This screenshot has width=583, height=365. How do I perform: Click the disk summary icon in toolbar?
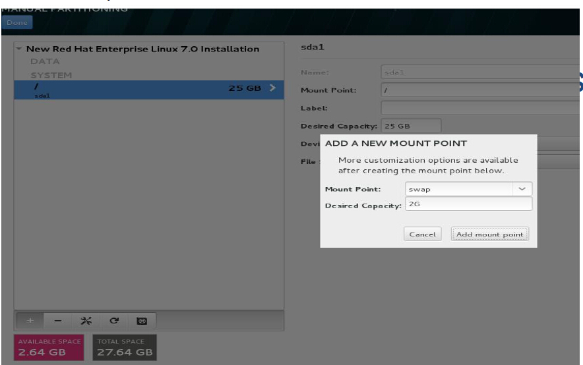coord(142,320)
